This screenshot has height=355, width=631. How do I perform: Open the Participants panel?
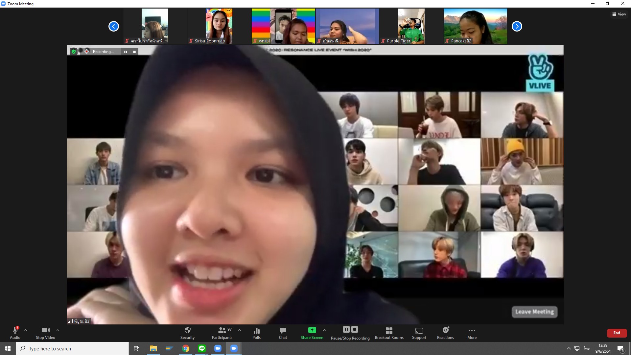coord(222,333)
